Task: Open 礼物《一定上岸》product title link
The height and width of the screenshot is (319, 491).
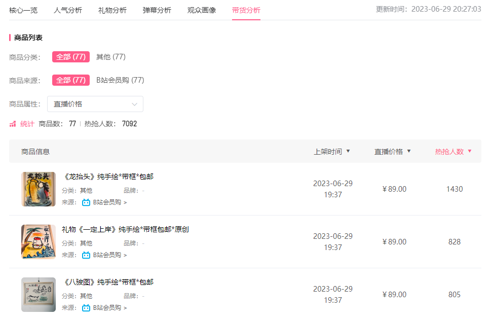Action: 125,229
